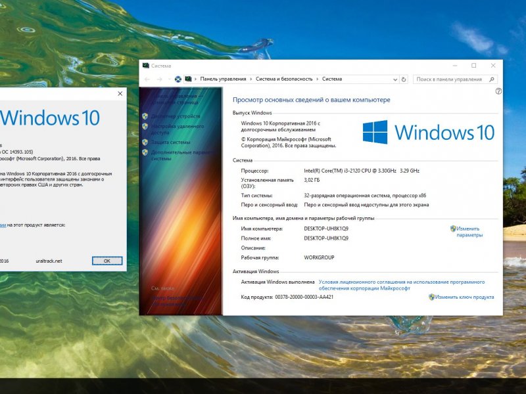Click the heading Просмотр основных сведений о вашем компьютере

click(x=311, y=100)
